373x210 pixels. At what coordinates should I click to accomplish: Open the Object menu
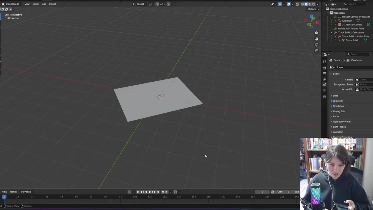point(52,4)
